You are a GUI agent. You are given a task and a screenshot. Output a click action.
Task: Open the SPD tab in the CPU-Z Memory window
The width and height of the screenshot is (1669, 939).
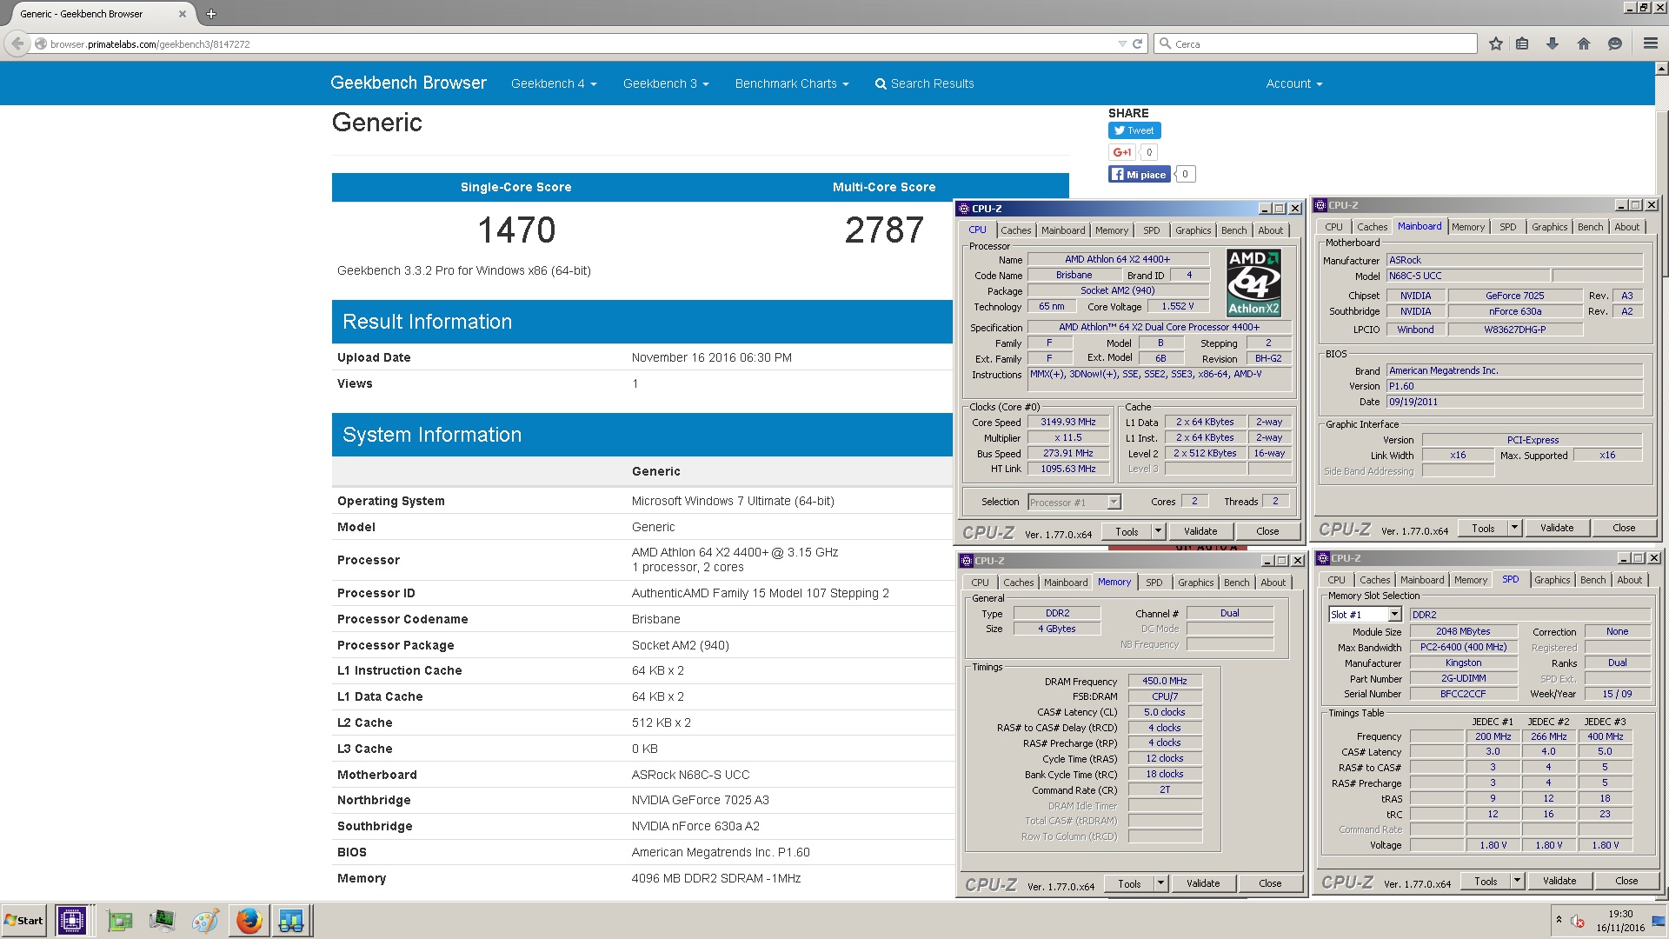[1154, 583]
